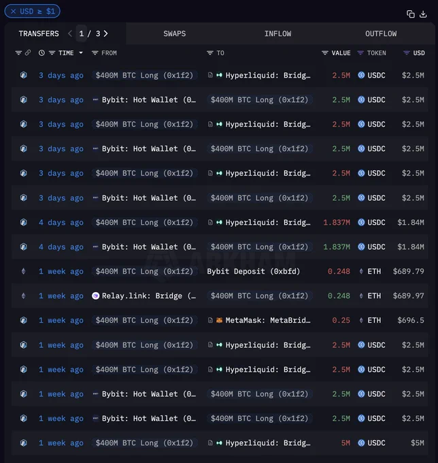The height and width of the screenshot is (463, 438).
Task: Open the MetaMask: MetaBridge recipient
Action: click(268, 321)
